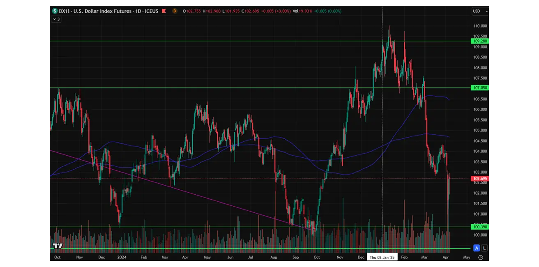Click the orange D delayed-data badge
This screenshot has width=539, height=267.
pyautogui.click(x=175, y=11)
